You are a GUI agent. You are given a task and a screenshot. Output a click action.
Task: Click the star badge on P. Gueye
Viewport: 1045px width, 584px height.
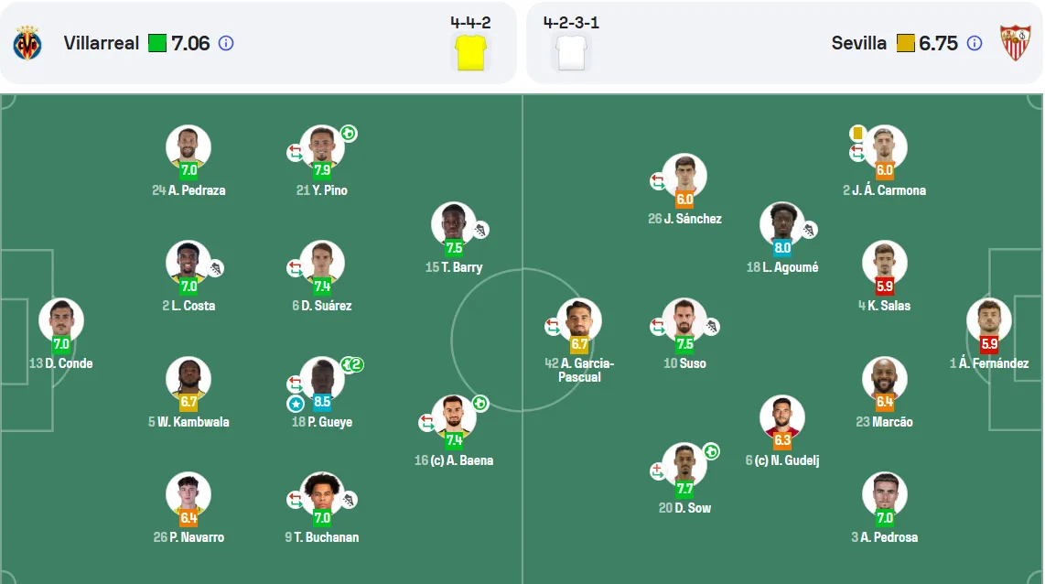click(x=296, y=404)
